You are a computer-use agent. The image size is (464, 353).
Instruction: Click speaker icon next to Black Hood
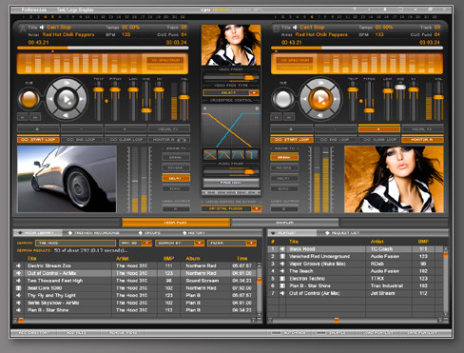(x=282, y=249)
